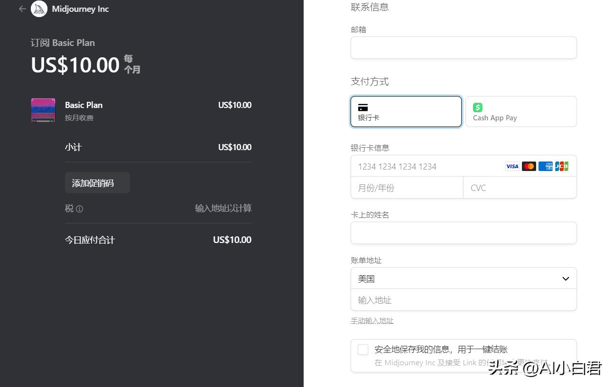The image size is (613, 387).
Task: Select Cash App Pay as payment method
Action: pos(520,112)
